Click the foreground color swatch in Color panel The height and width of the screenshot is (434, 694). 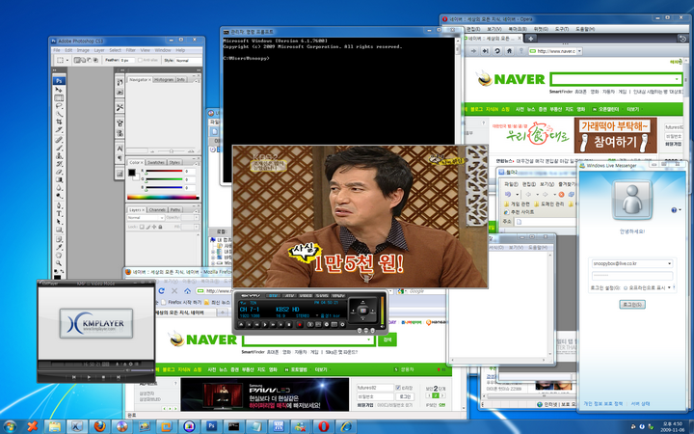(131, 173)
